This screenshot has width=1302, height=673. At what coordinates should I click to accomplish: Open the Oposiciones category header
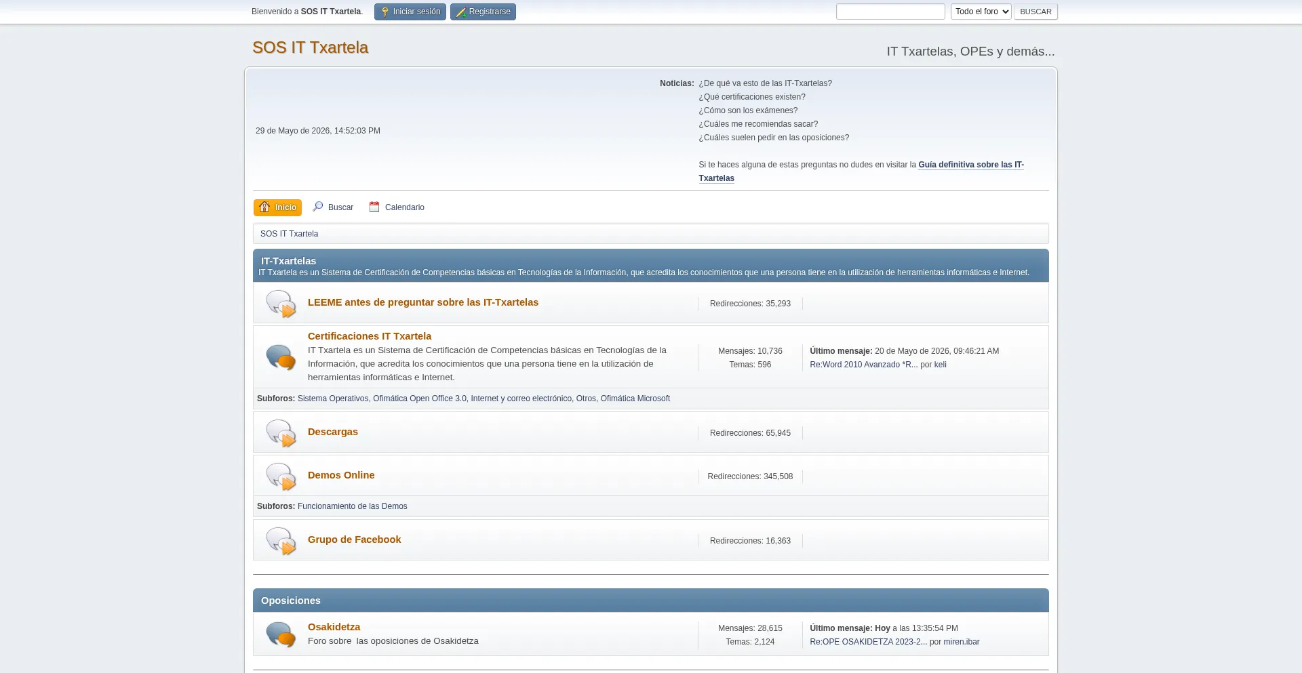291,600
